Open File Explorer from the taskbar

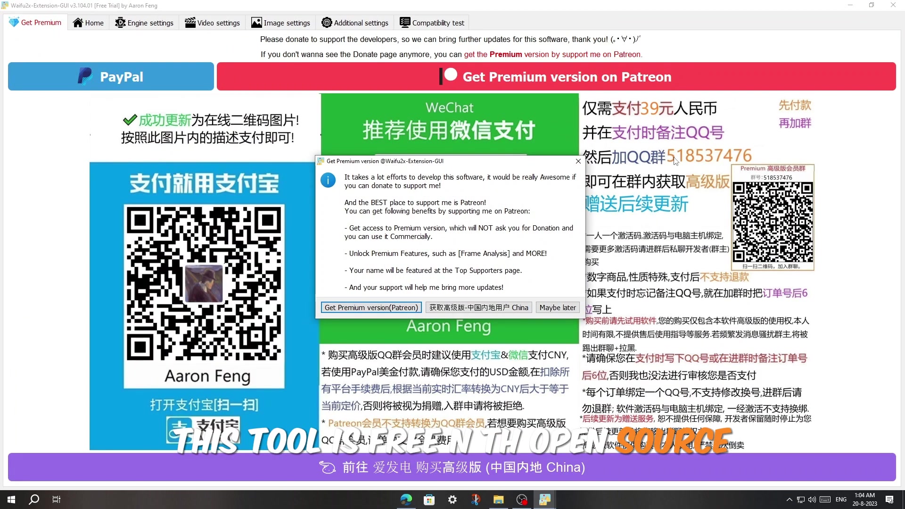pos(498,500)
